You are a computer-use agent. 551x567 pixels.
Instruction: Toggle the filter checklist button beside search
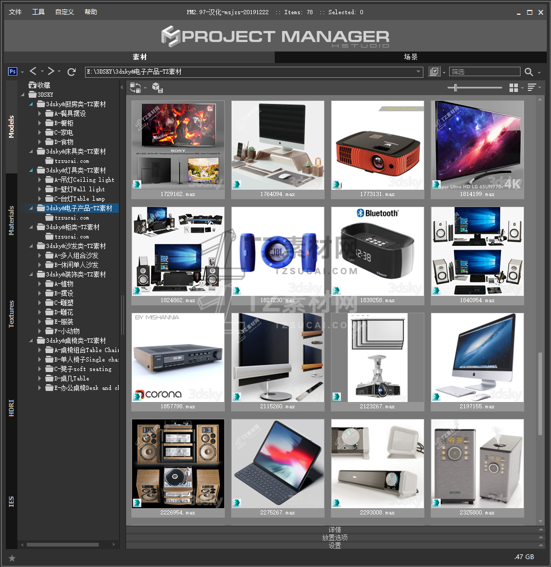(x=434, y=72)
